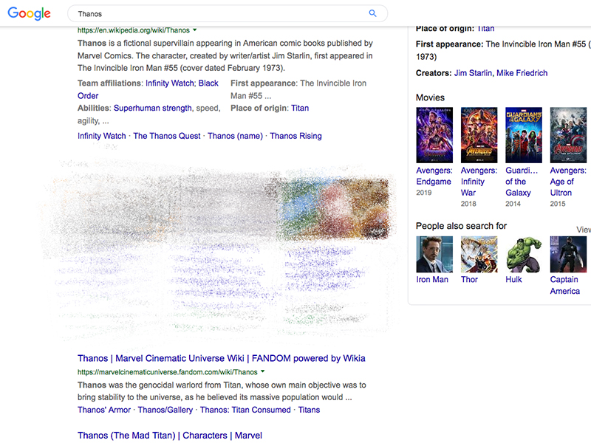Click the Iron Man thumbnail image
The width and height of the screenshot is (591, 443).
pos(434,254)
